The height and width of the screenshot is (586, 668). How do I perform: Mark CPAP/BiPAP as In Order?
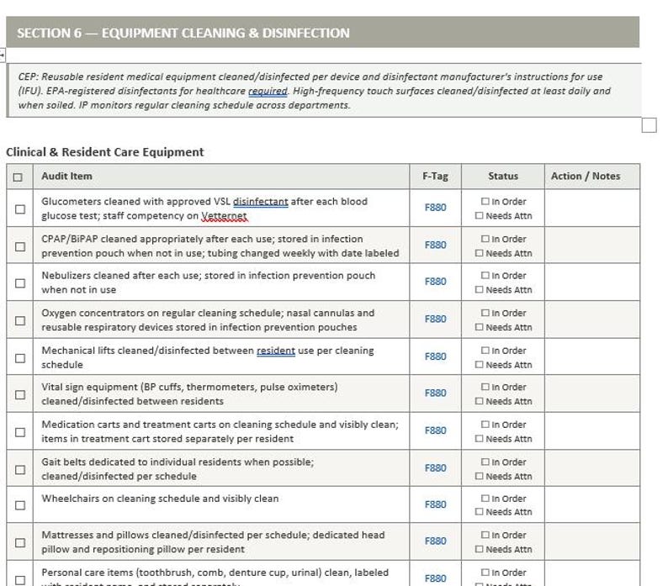tap(485, 239)
